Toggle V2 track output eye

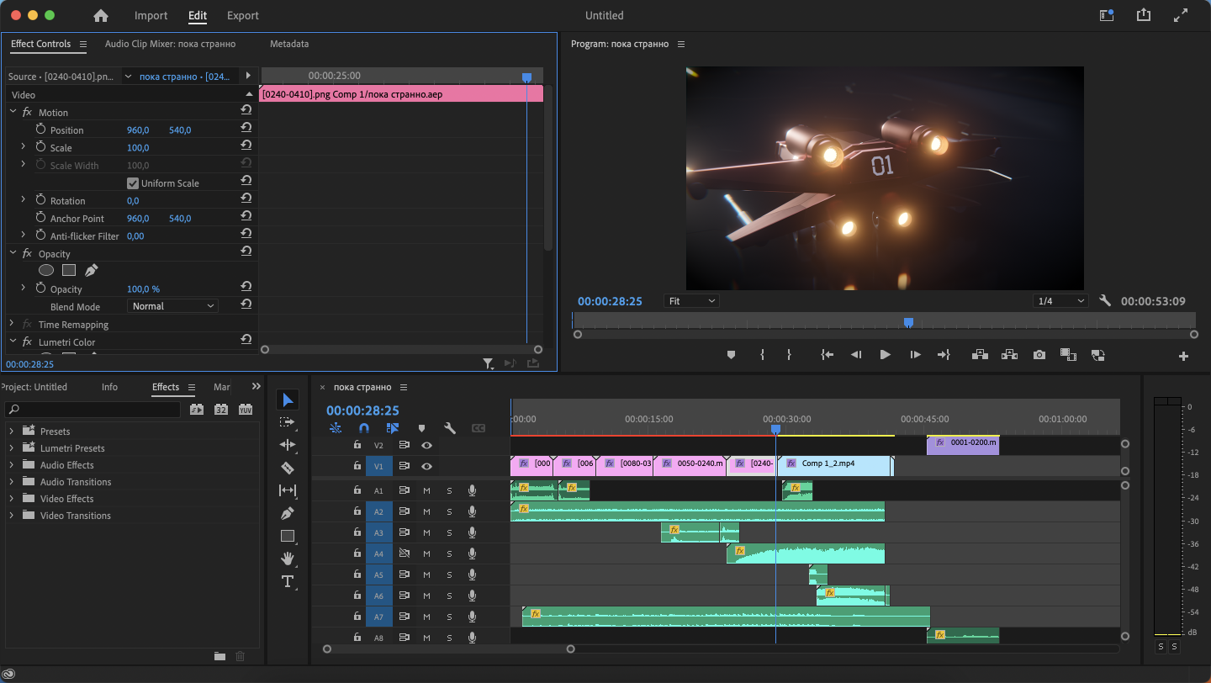[x=427, y=445]
